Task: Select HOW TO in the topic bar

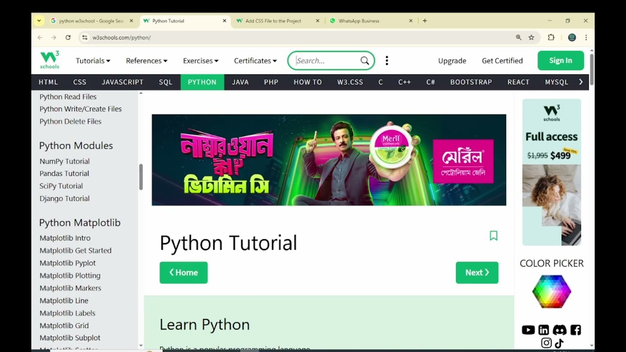Action: 308,82
